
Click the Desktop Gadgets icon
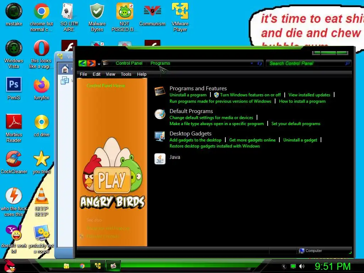pos(160,136)
